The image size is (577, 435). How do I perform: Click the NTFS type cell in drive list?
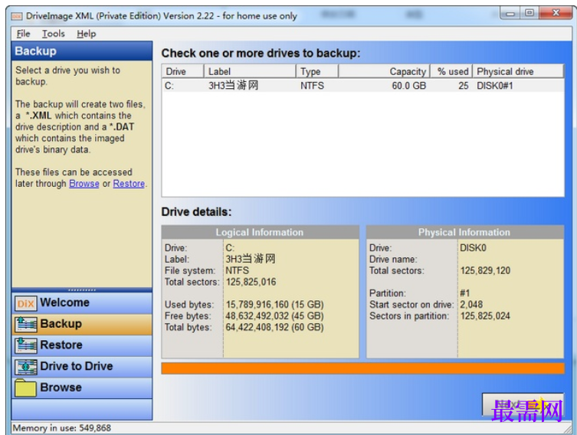(312, 86)
